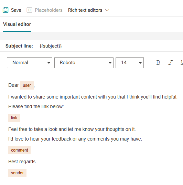183x185 pixels.
Task: Select the user placeholder chip
Action: click(27, 85)
